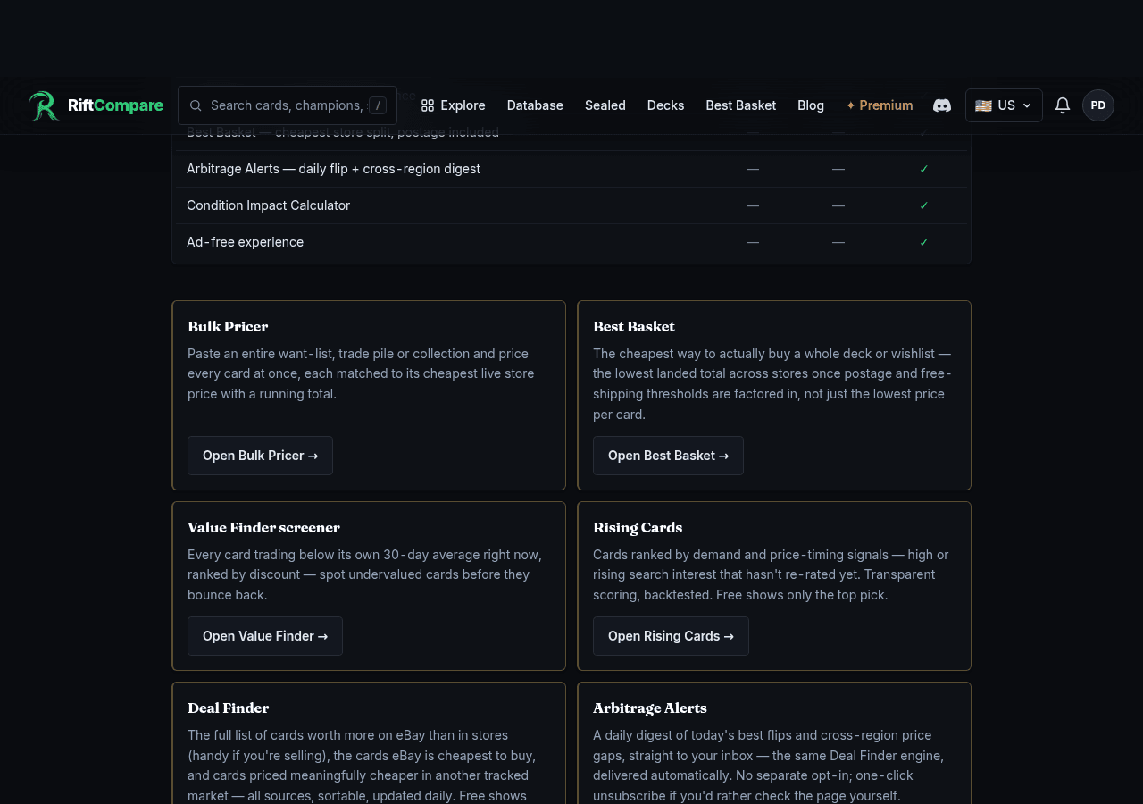The width and height of the screenshot is (1143, 804).
Task: Click the Deal Finder card heading
Action: 228,708
